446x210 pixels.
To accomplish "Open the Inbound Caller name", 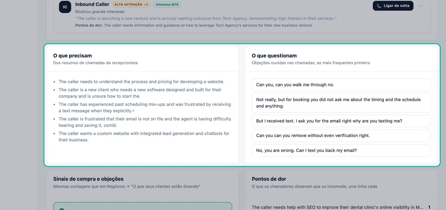I will pos(92,4).
